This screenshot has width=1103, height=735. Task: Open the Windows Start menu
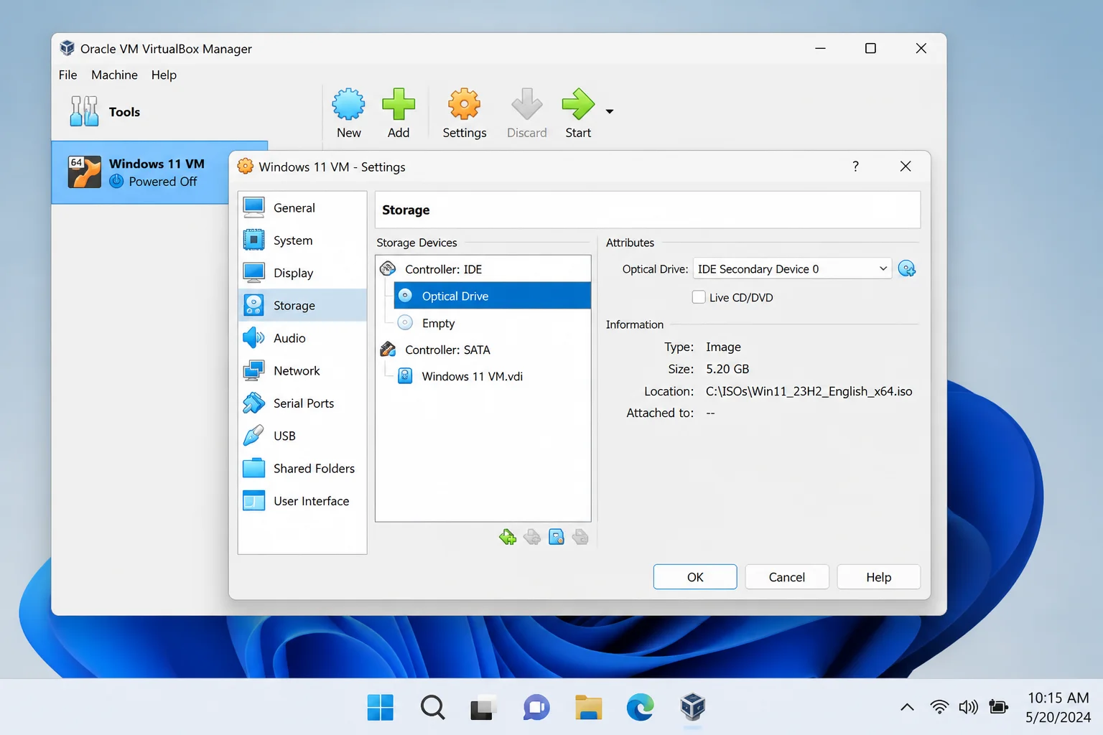tap(381, 708)
